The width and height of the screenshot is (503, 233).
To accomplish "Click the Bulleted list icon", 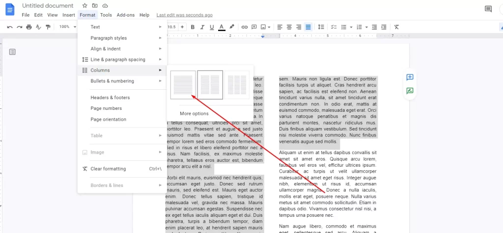I will point(344,27).
